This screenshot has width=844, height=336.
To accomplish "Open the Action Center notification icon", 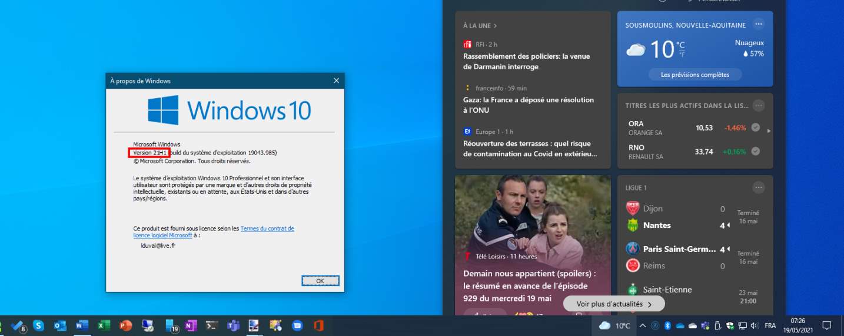I will click(826, 325).
